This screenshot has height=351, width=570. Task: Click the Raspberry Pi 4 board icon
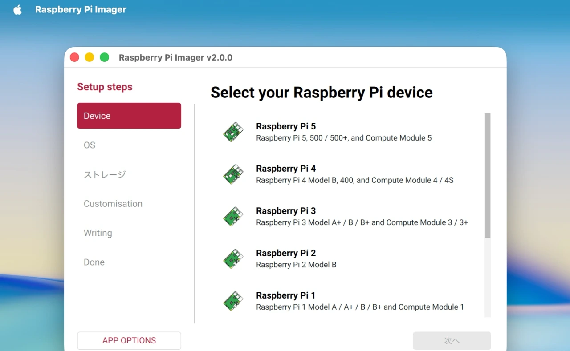click(233, 174)
